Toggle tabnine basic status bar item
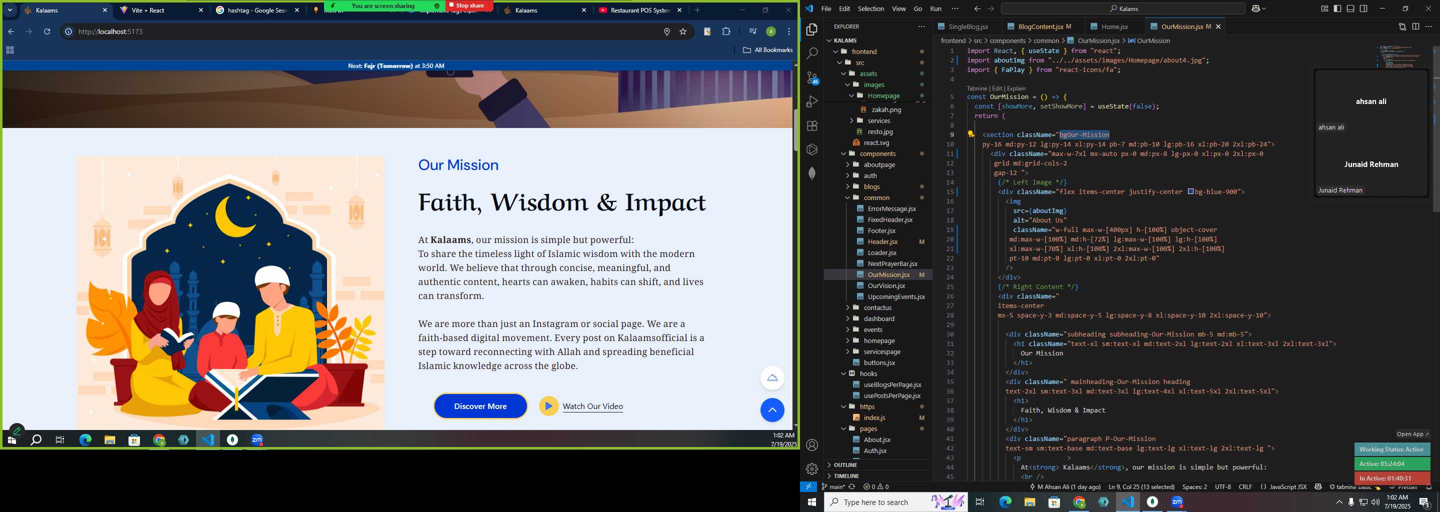Viewport: 1440px width, 512px height. pos(1355,487)
